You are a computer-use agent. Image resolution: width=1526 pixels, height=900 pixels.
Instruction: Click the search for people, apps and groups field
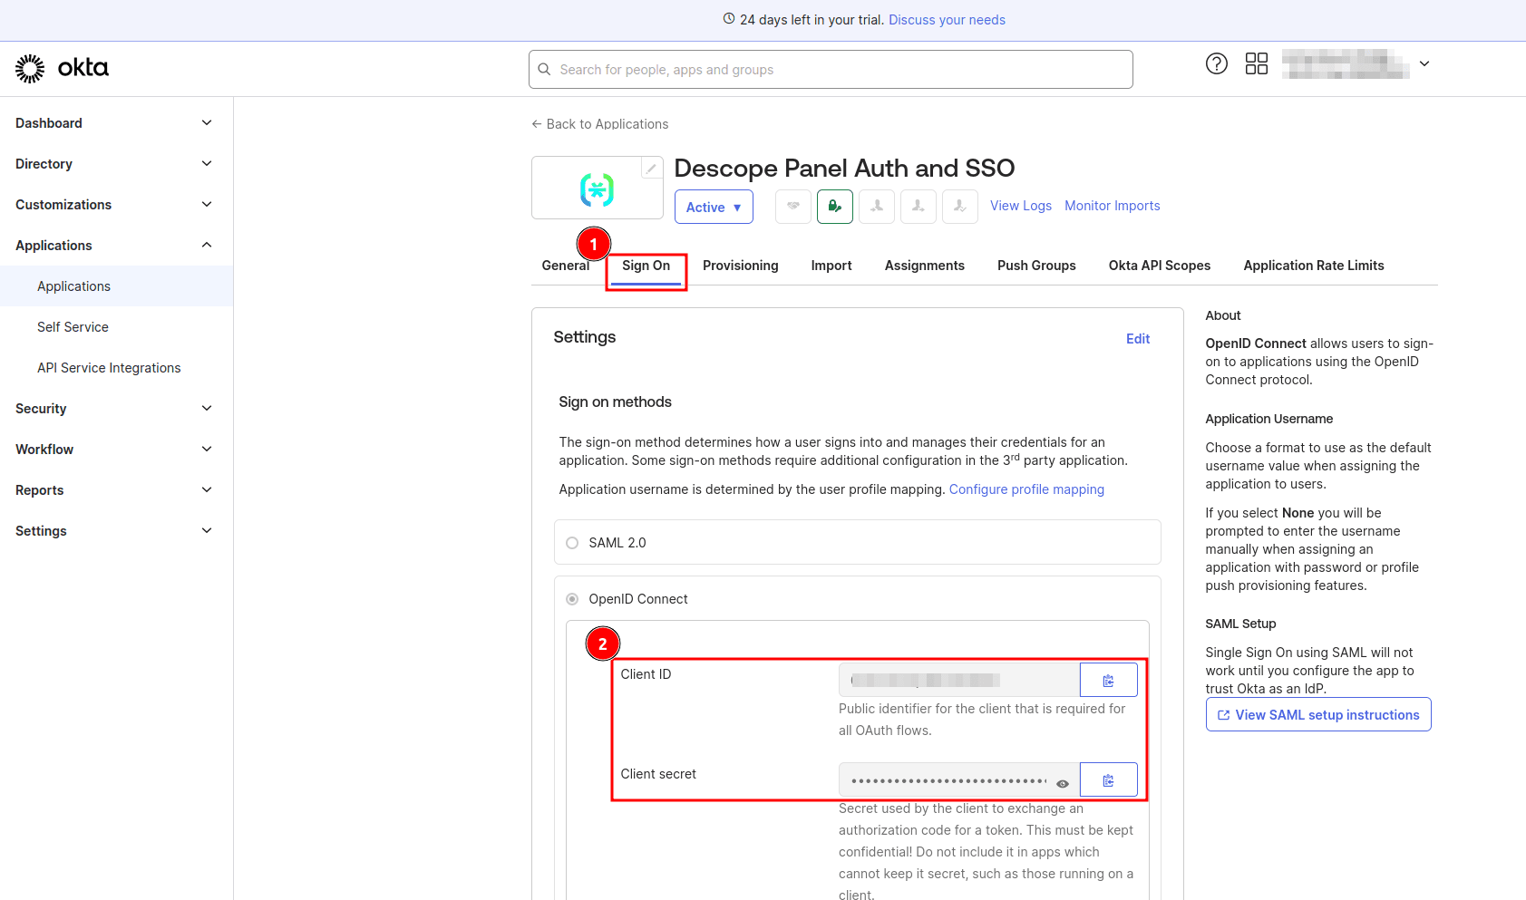[x=830, y=69]
